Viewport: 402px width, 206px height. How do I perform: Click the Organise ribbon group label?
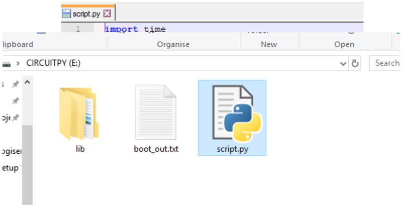click(x=173, y=44)
